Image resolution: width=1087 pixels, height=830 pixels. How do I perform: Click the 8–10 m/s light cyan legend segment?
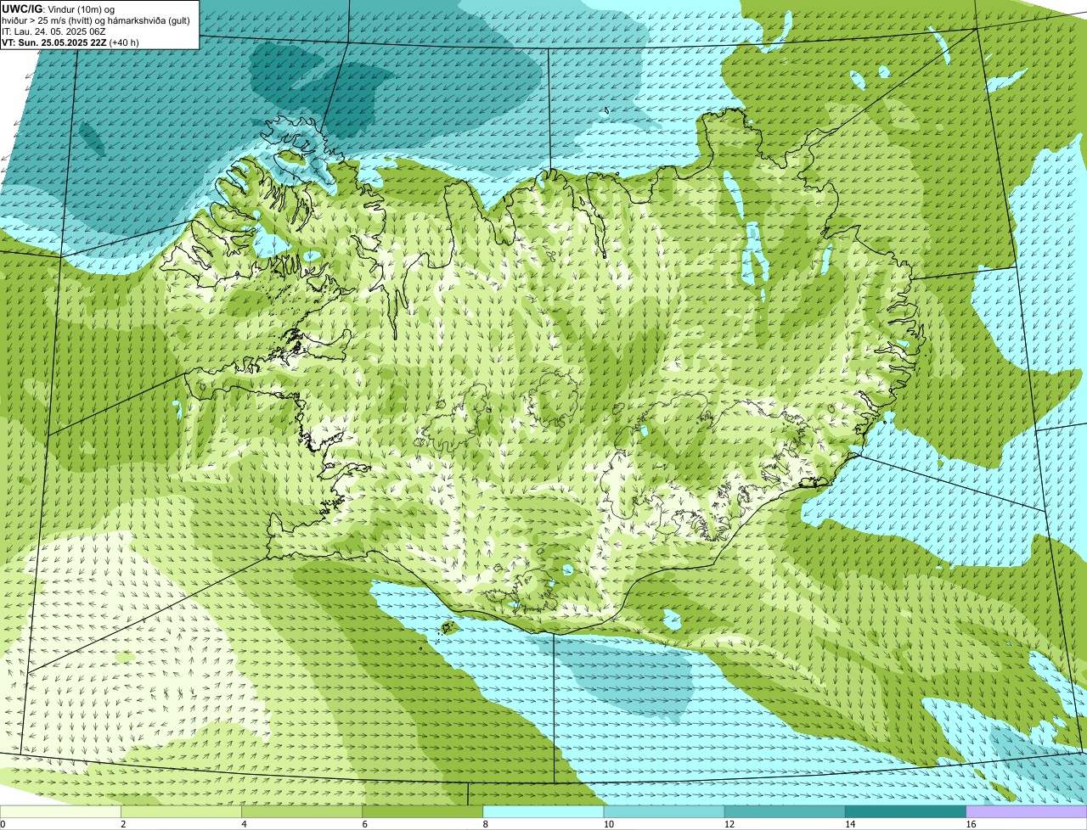543,812
